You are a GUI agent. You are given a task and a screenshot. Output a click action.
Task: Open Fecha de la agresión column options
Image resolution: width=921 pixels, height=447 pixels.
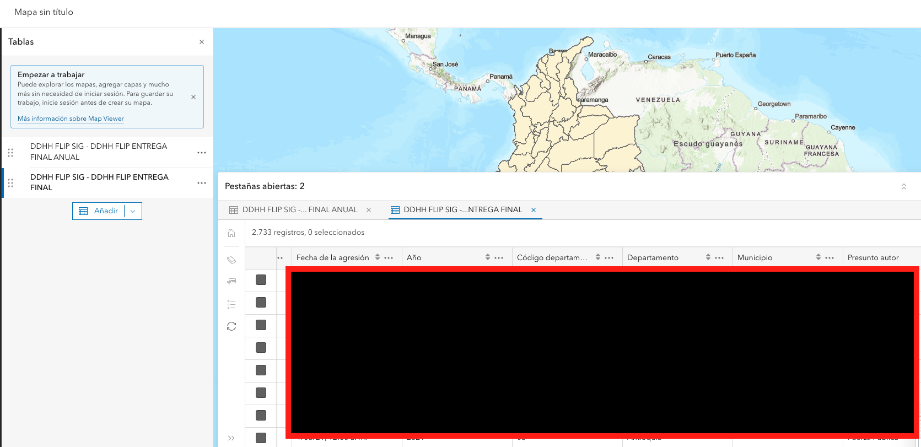tap(389, 257)
